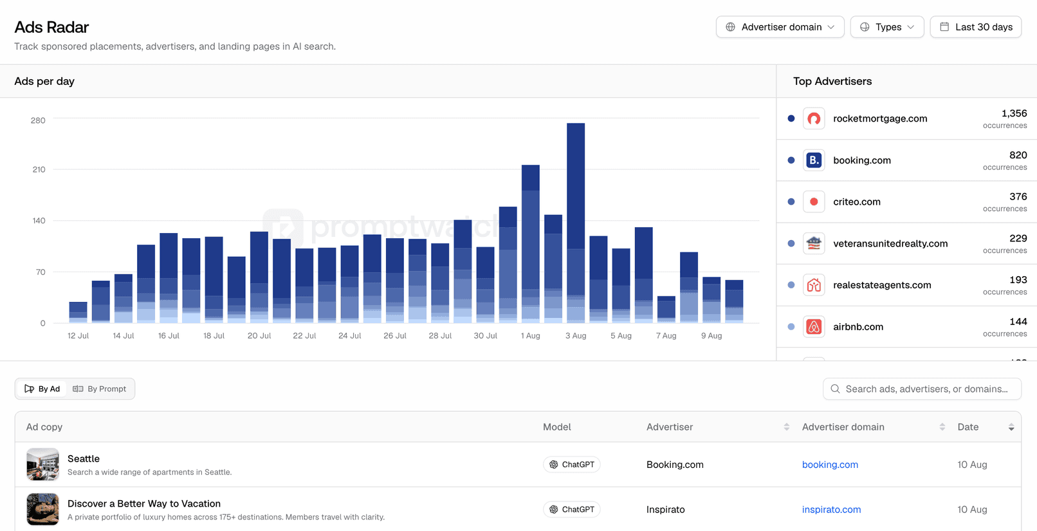Sort by the Date column arrows
The image size is (1037, 531).
tap(1011, 427)
